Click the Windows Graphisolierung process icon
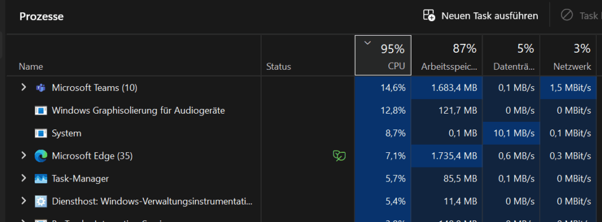The image size is (602, 222). click(x=41, y=111)
